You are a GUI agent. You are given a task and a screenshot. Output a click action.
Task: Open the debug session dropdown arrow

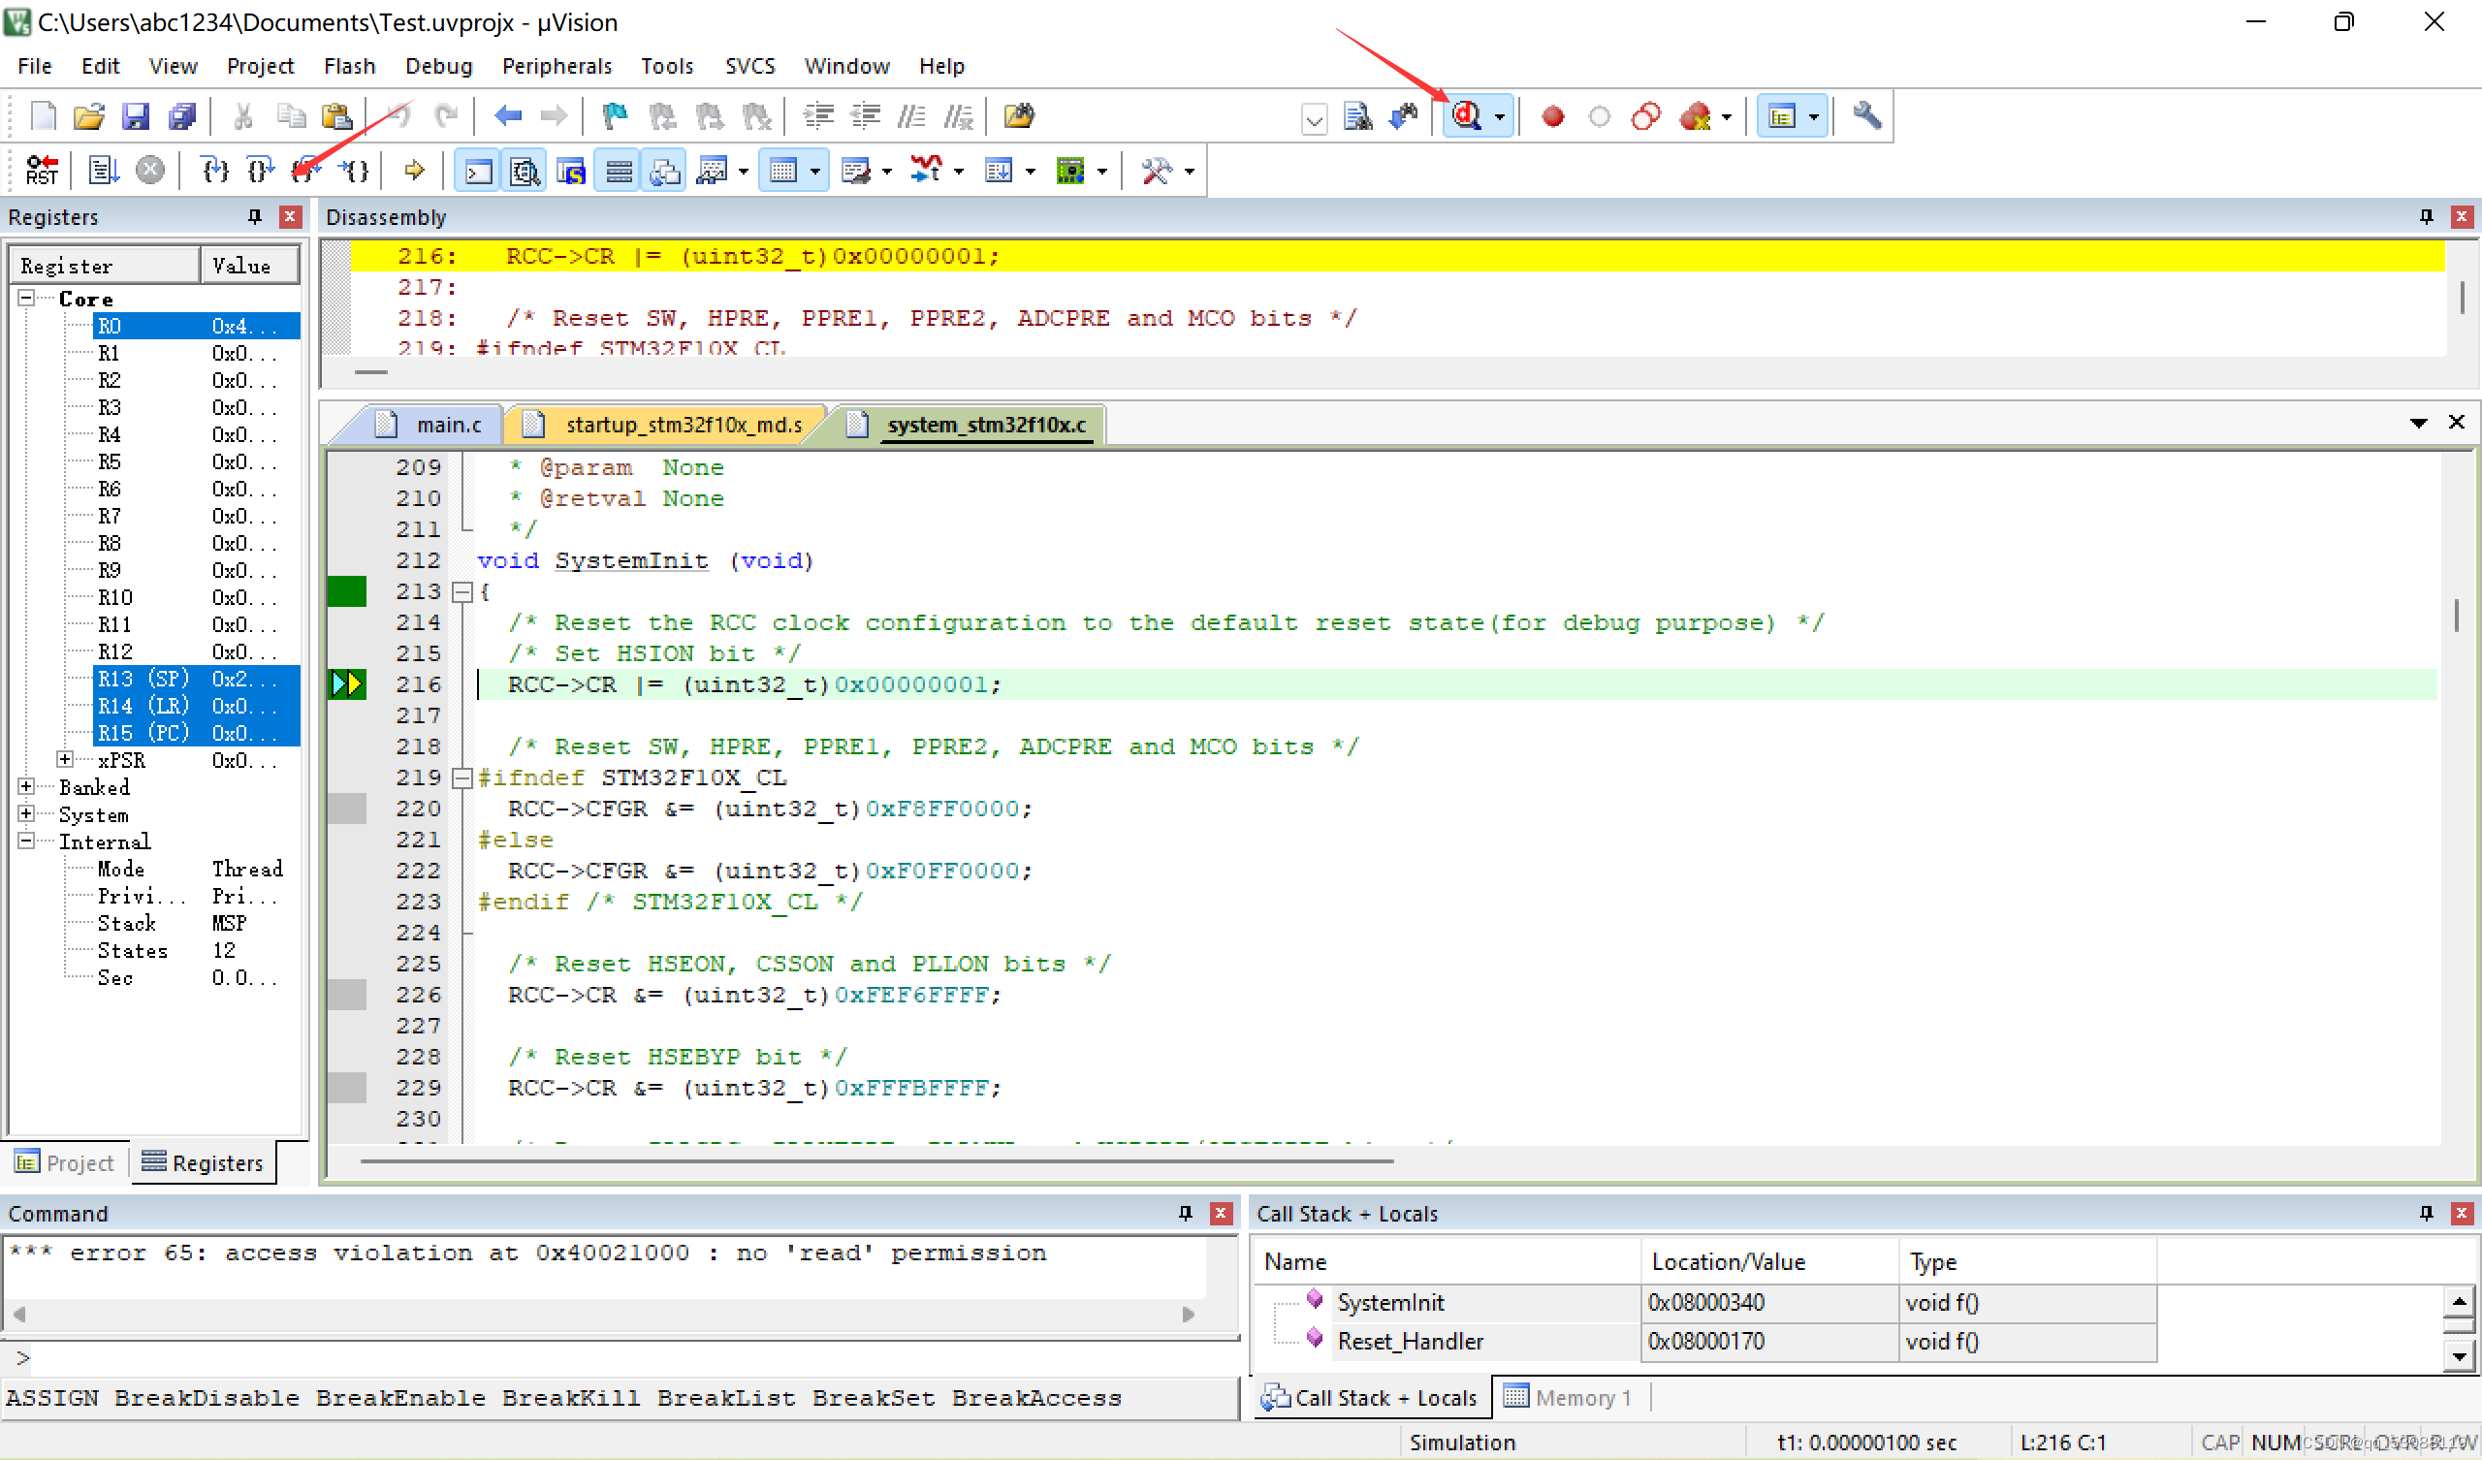tap(1499, 117)
